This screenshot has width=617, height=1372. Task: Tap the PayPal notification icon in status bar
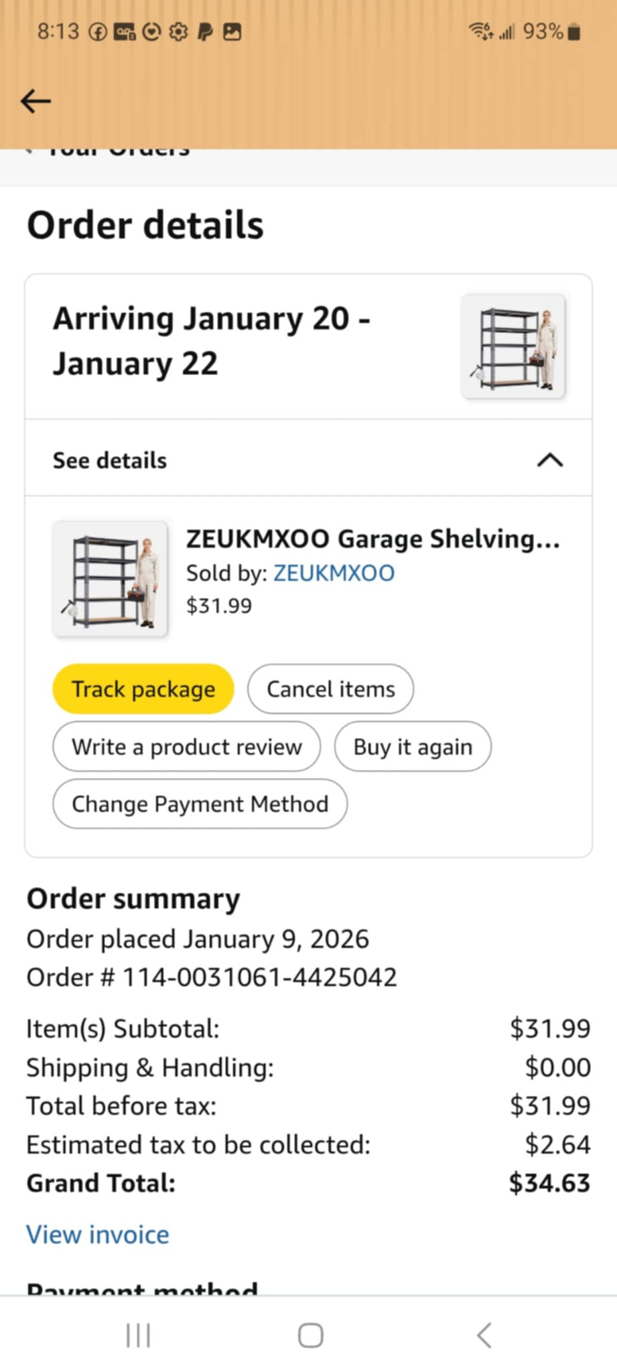coord(206,31)
